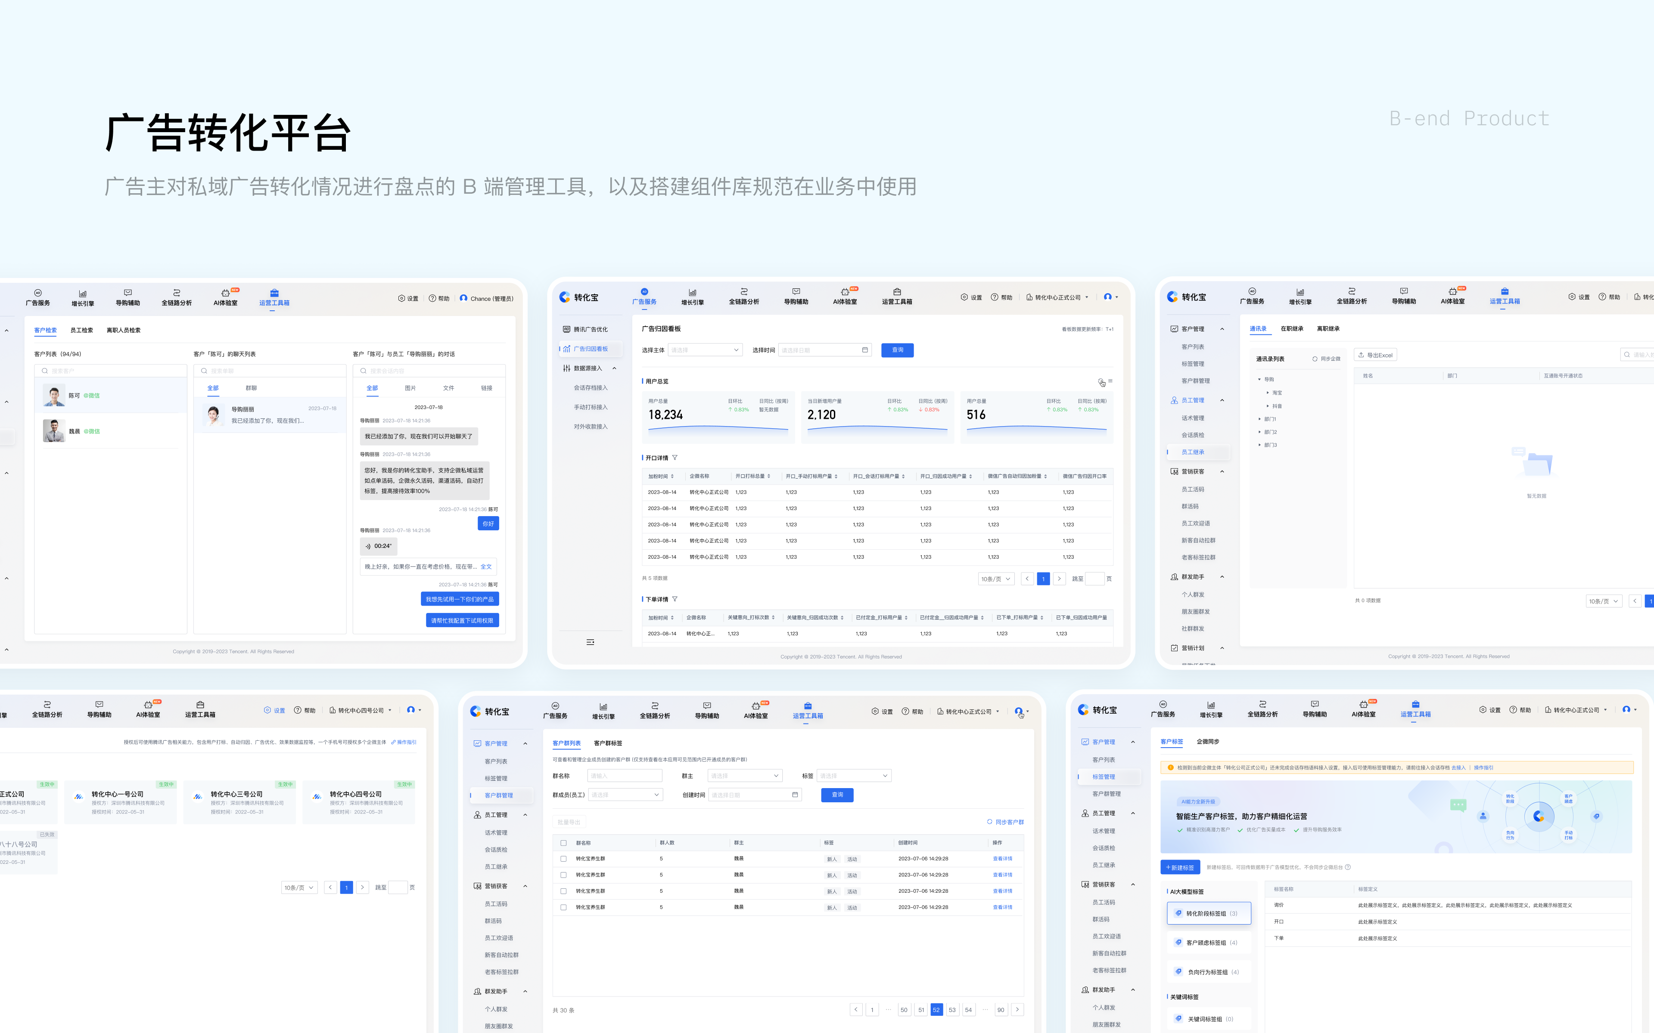Select customer 魏晨 in 客户列表

[111, 431]
